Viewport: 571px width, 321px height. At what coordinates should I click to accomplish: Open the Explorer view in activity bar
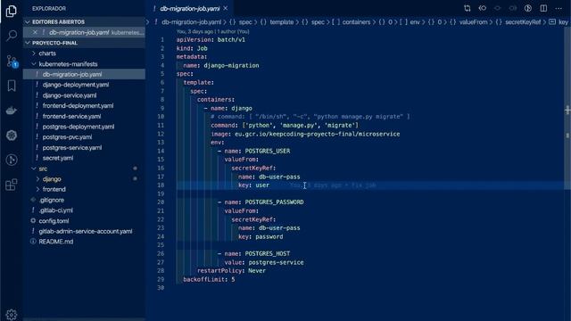pos(12,11)
